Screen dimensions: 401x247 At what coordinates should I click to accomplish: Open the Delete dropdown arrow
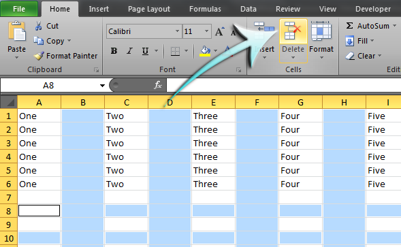click(293, 58)
